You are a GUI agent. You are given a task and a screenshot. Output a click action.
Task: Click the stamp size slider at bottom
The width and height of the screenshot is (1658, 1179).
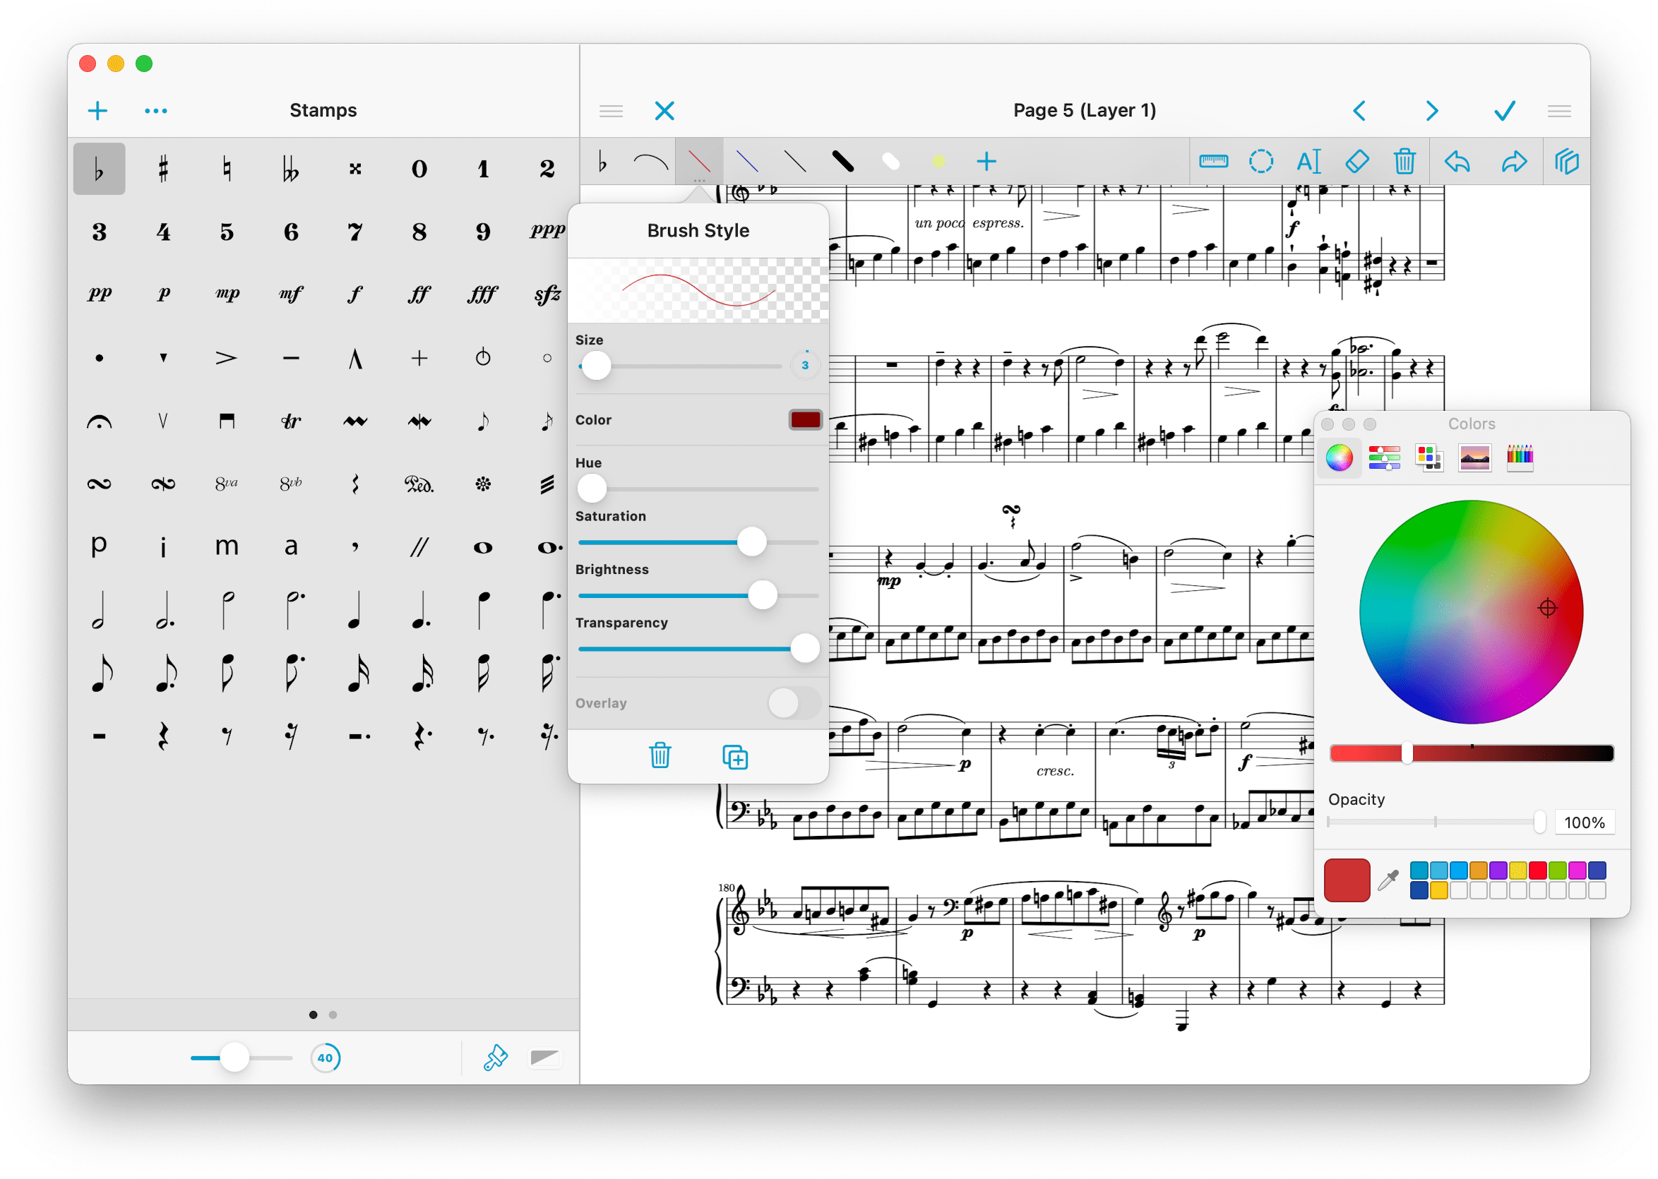[241, 1058]
